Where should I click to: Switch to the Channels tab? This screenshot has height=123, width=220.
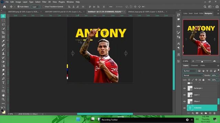pos(194,65)
